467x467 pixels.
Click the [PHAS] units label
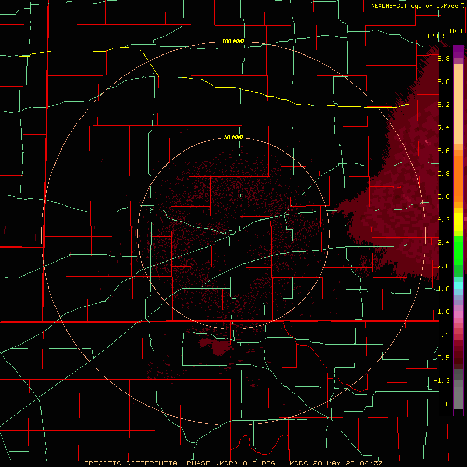(x=438, y=36)
